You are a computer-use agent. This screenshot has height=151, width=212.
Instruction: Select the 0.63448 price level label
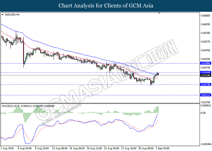pyautogui.click(x=206, y=72)
